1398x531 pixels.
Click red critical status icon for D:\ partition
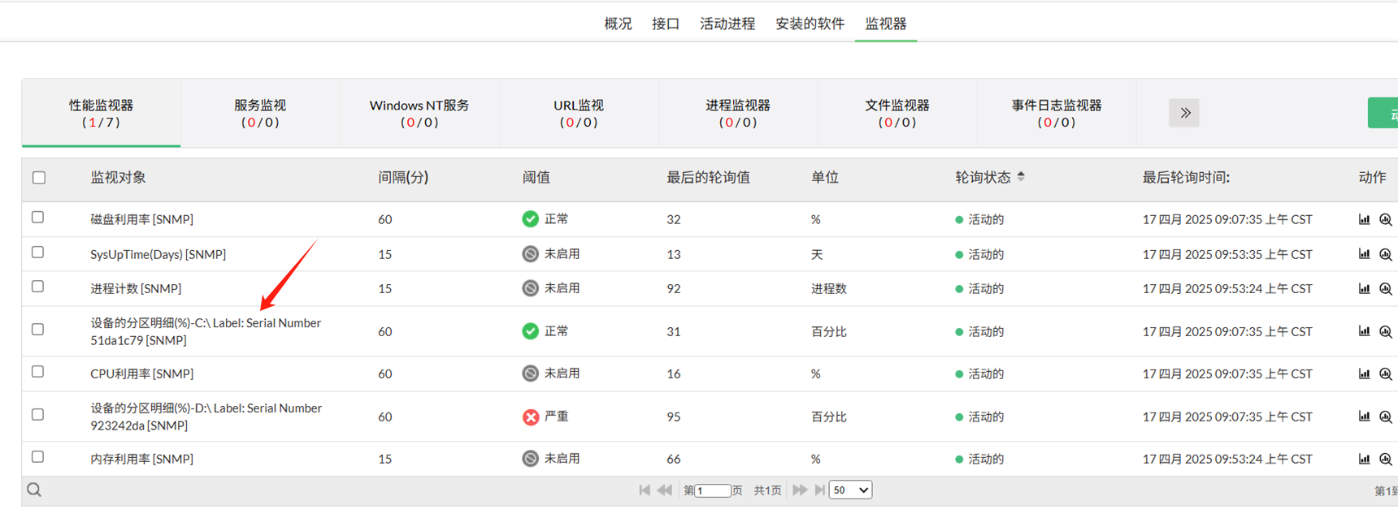(531, 417)
